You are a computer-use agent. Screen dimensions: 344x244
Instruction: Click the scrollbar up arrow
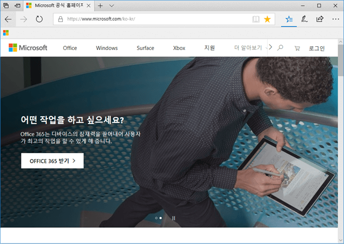point(341,42)
